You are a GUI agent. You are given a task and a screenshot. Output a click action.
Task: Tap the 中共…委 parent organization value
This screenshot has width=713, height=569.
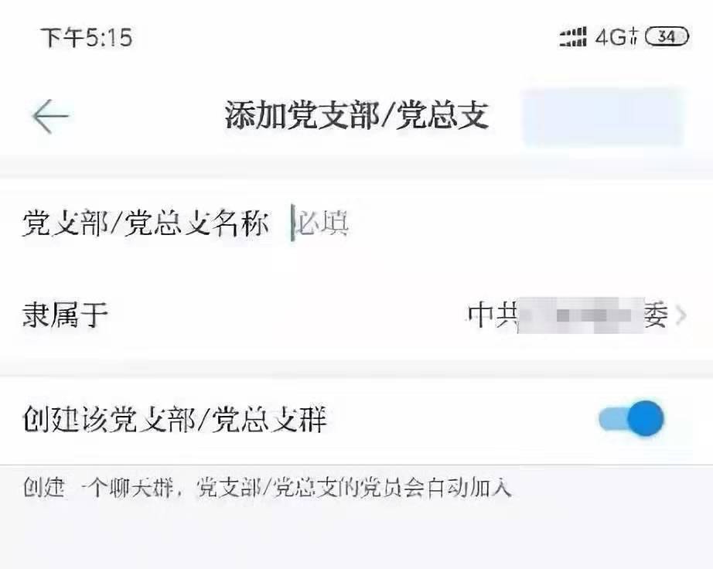point(568,315)
